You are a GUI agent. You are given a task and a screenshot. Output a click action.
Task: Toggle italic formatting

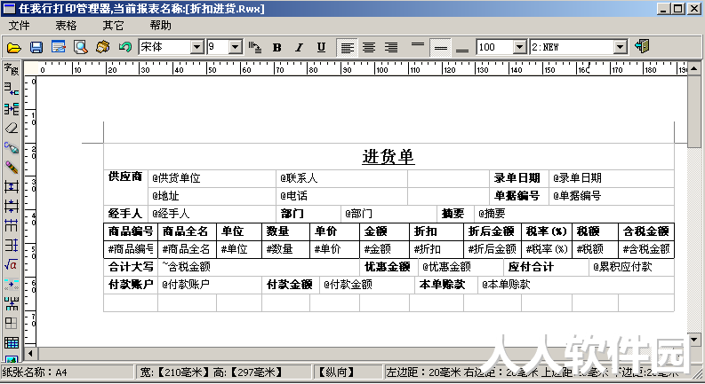pyautogui.click(x=299, y=47)
